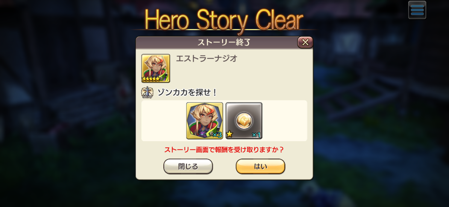Tap the エストラーナジオ hero portrait icon
Screen dimensions: 449x207
156,68
